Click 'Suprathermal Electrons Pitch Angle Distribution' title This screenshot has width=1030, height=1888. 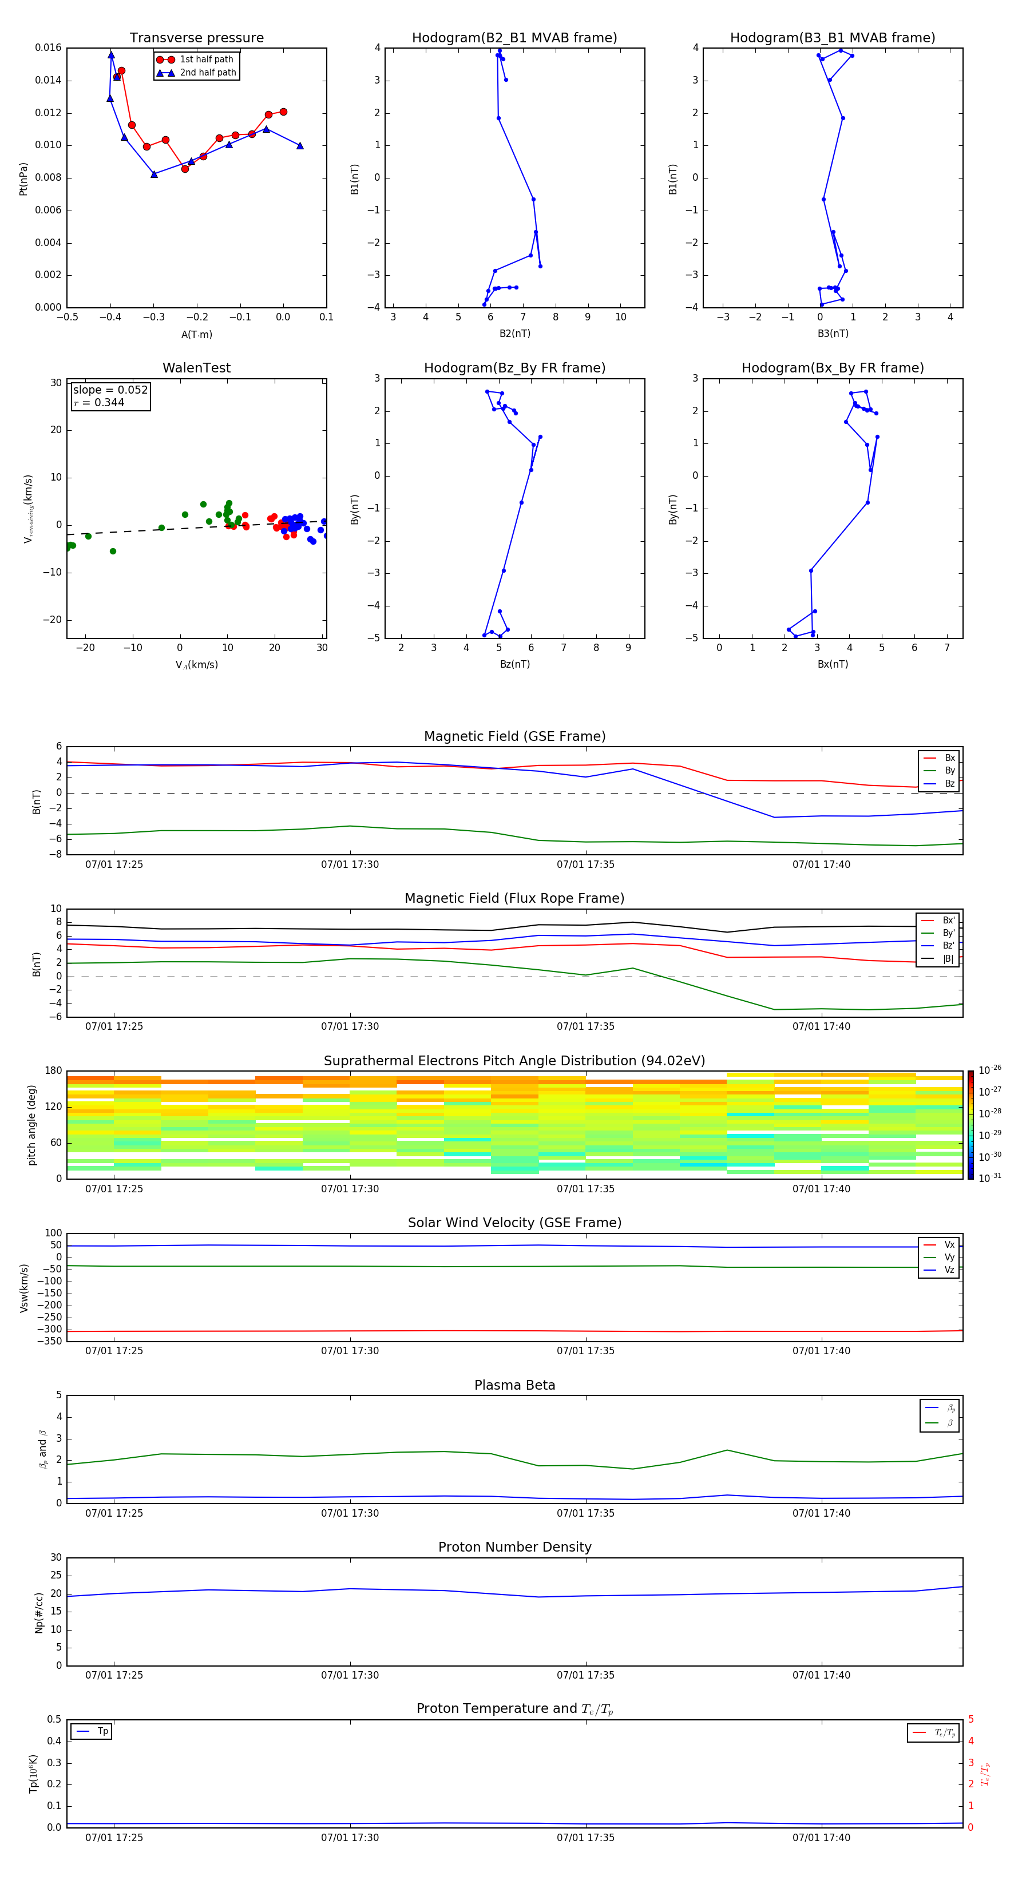tap(514, 1061)
